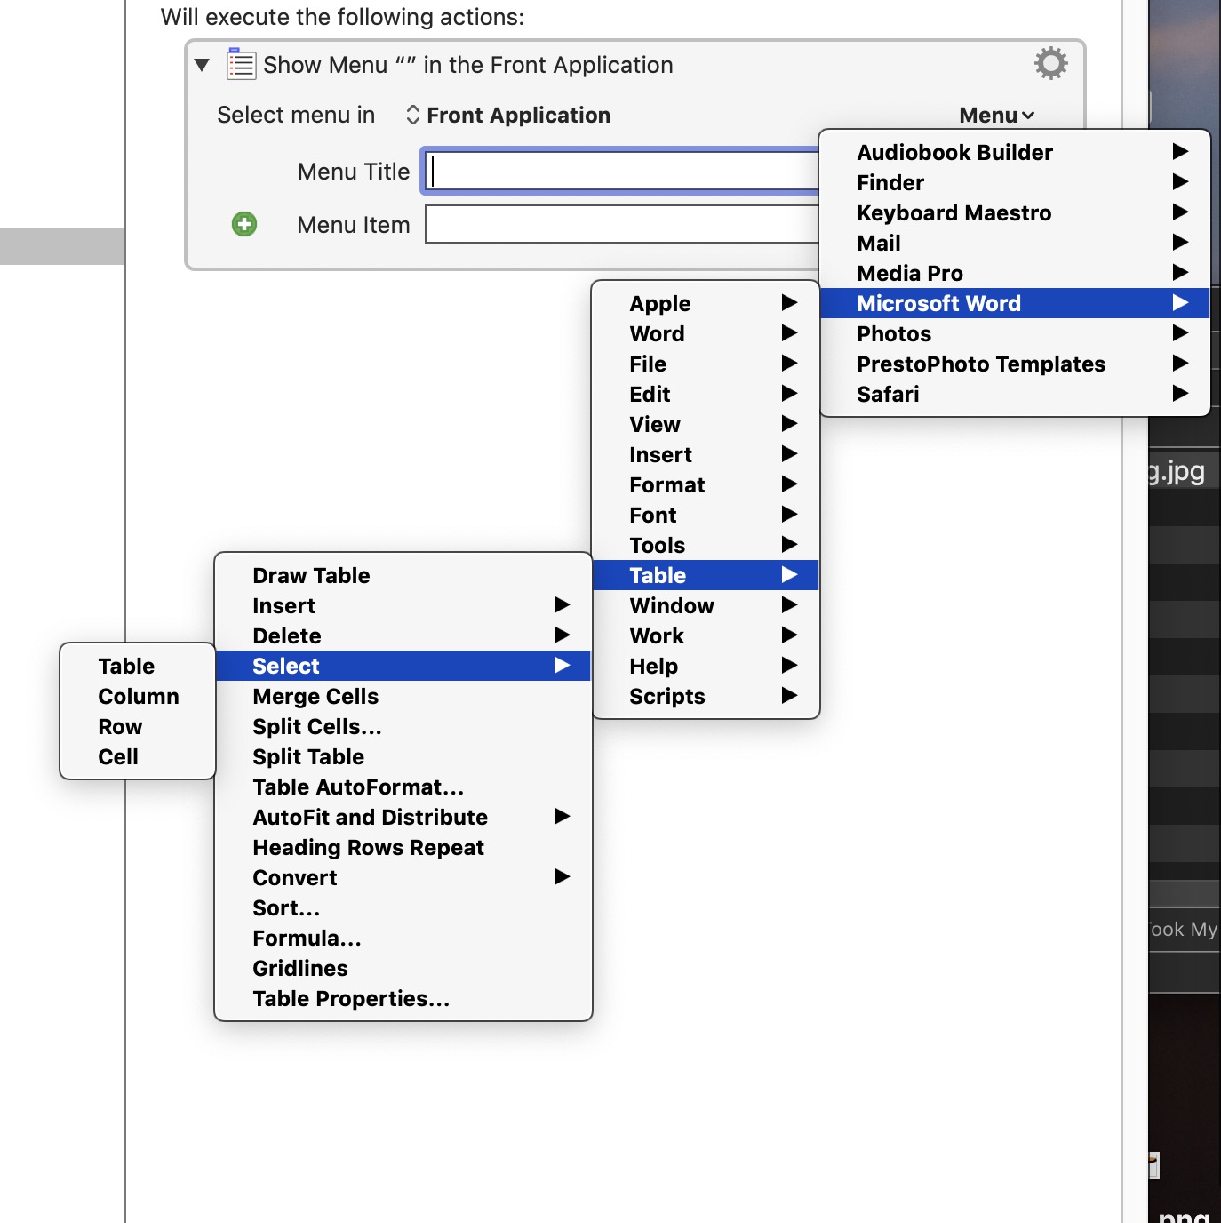The height and width of the screenshot is (1223, 1221).
Task: Open the Apple submenu of Microsoft Word
Action: pyautogui.click(x=706, y=304)
